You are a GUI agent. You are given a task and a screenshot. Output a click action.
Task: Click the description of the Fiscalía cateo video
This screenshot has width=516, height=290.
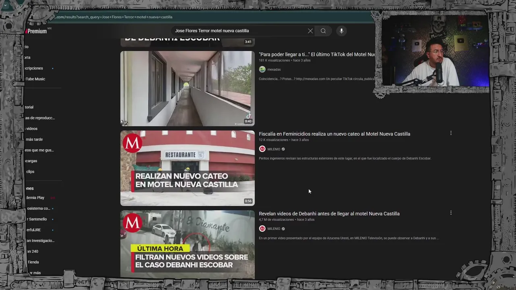[x=345, y=158]
